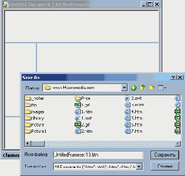This screenshot has height=176, width=185.
Task: Expand the folder location dropdown
Action: pyautogui.click(x=124, y=88)
